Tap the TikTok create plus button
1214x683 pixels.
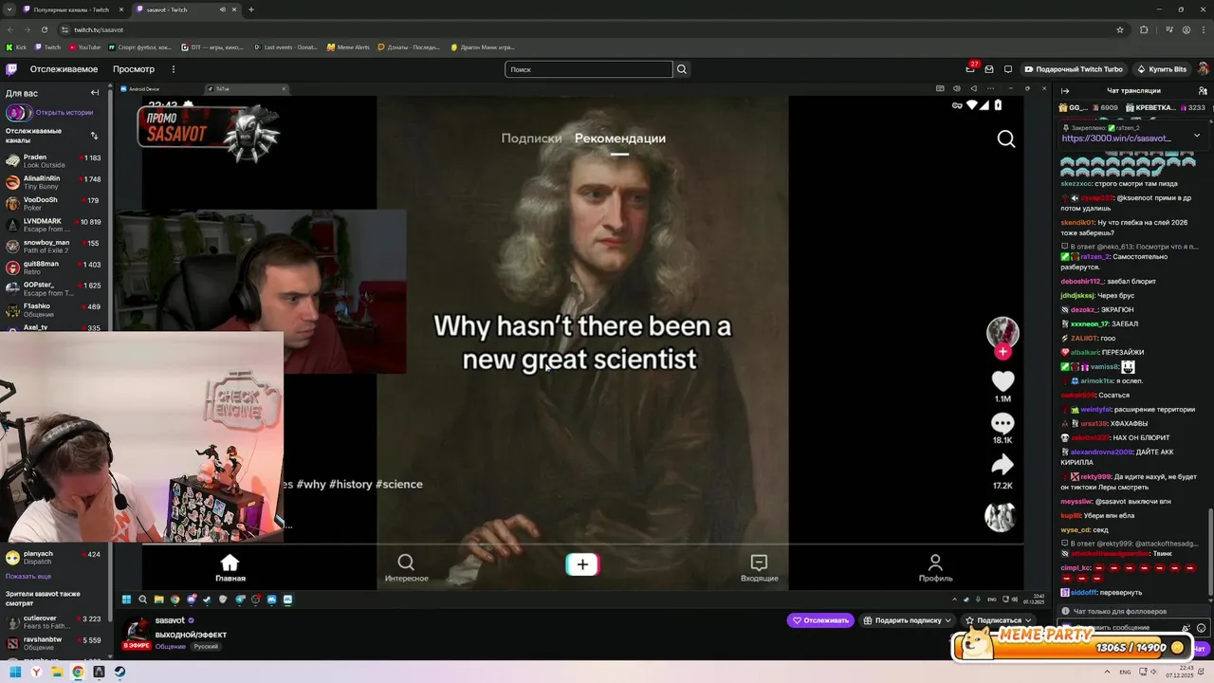pos(582,564)
